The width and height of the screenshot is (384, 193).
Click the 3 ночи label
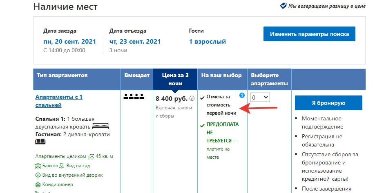coord(118,50)
